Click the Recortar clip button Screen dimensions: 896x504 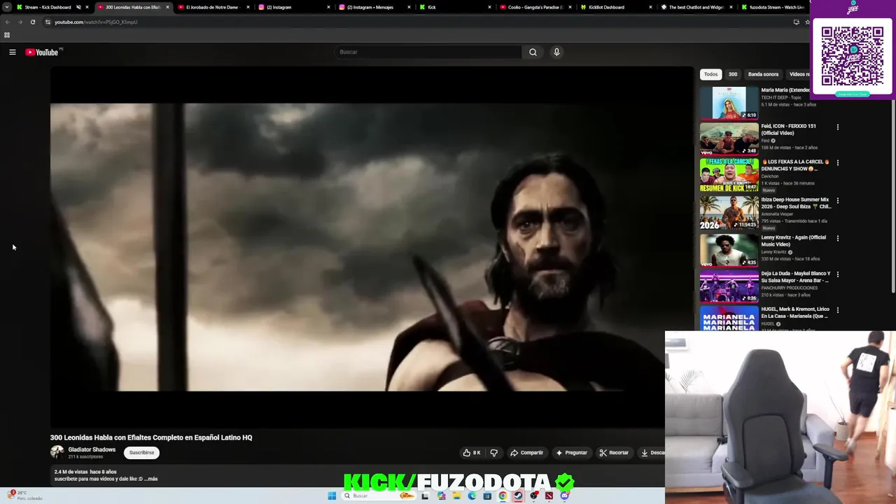coord(614,453)
